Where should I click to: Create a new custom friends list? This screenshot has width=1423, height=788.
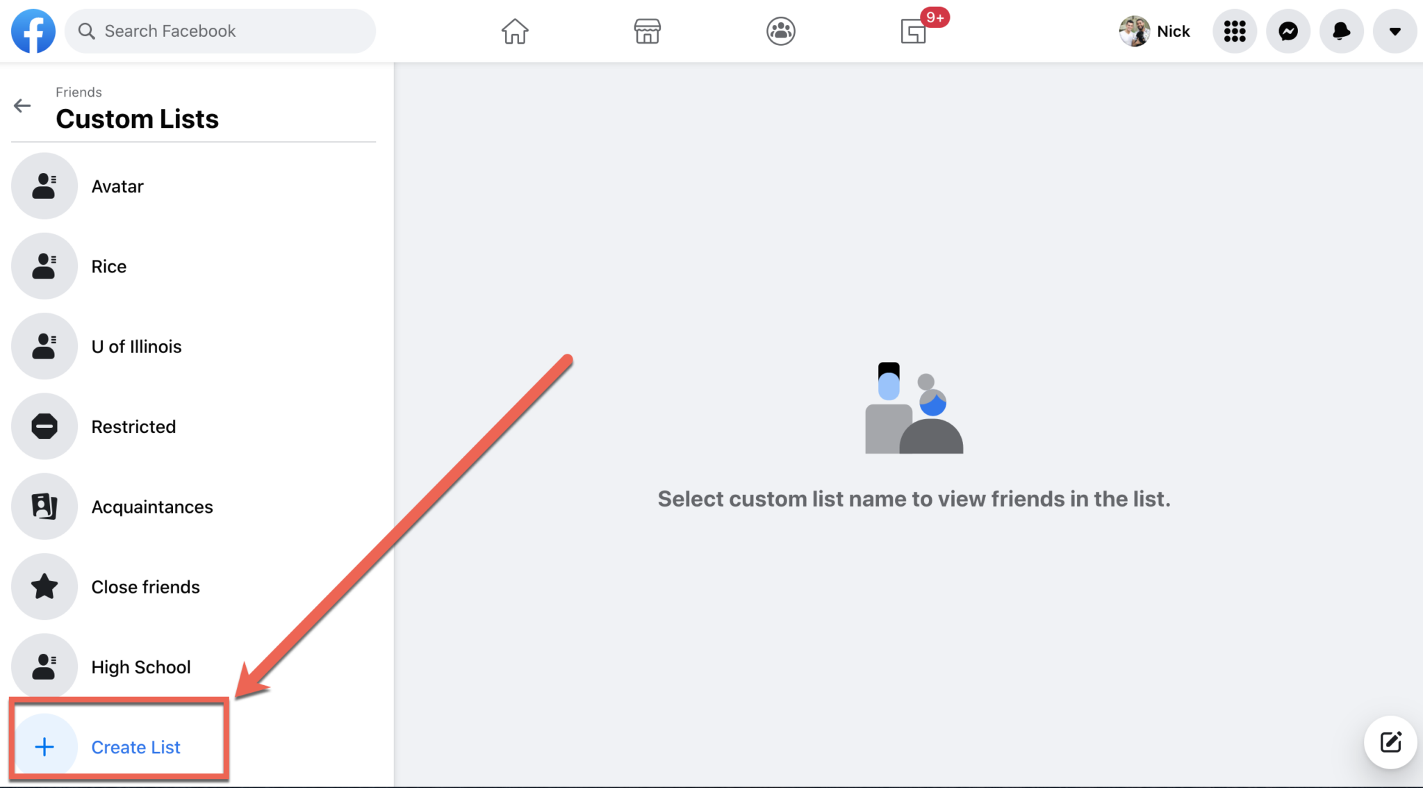135,747
